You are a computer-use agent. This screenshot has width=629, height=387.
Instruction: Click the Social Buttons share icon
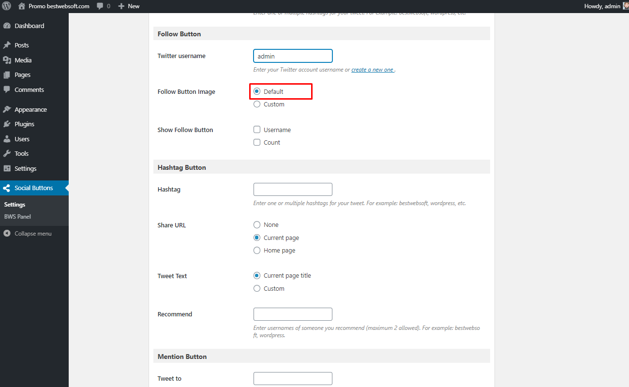(x=7, y=188)
